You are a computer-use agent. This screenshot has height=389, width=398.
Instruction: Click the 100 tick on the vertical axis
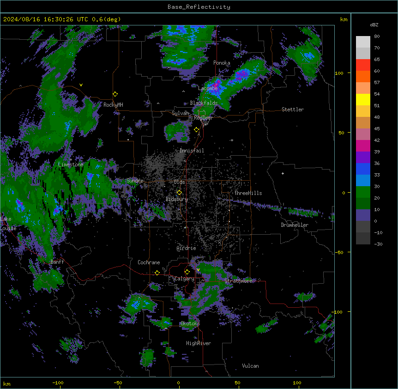coord(339,73)
